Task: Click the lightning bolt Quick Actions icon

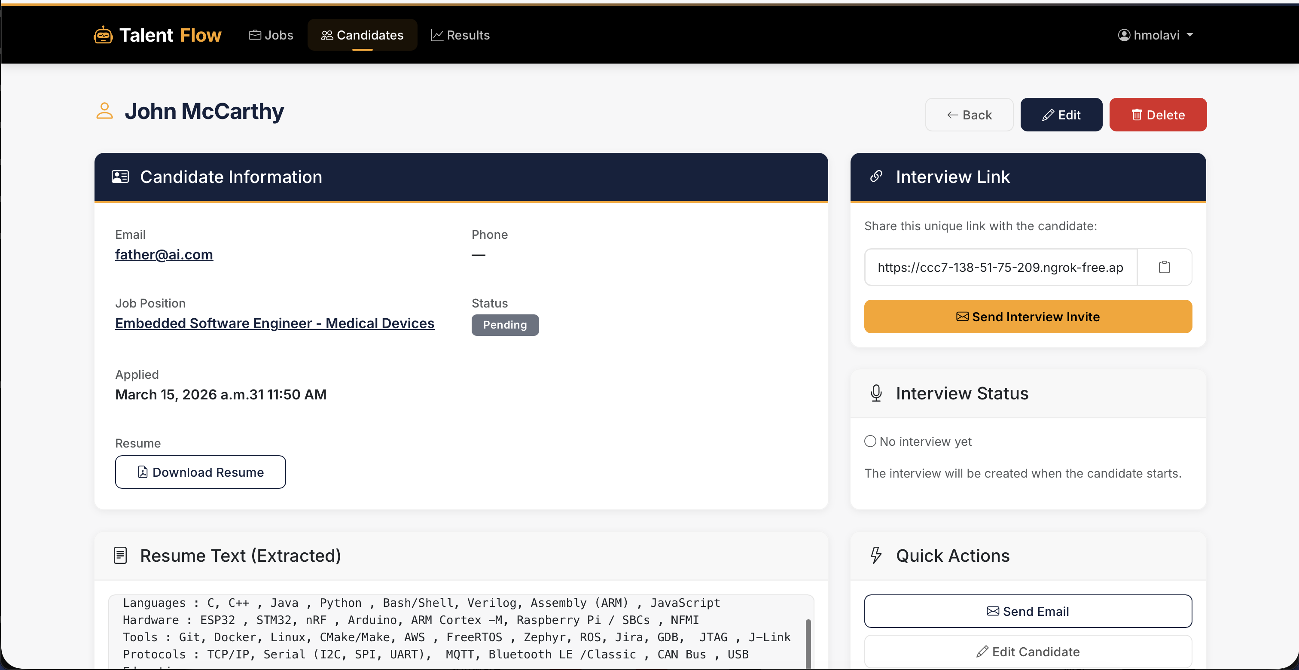Action: click(x=876, y=555)
